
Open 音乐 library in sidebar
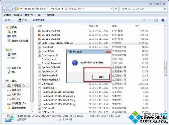(12, 72)
